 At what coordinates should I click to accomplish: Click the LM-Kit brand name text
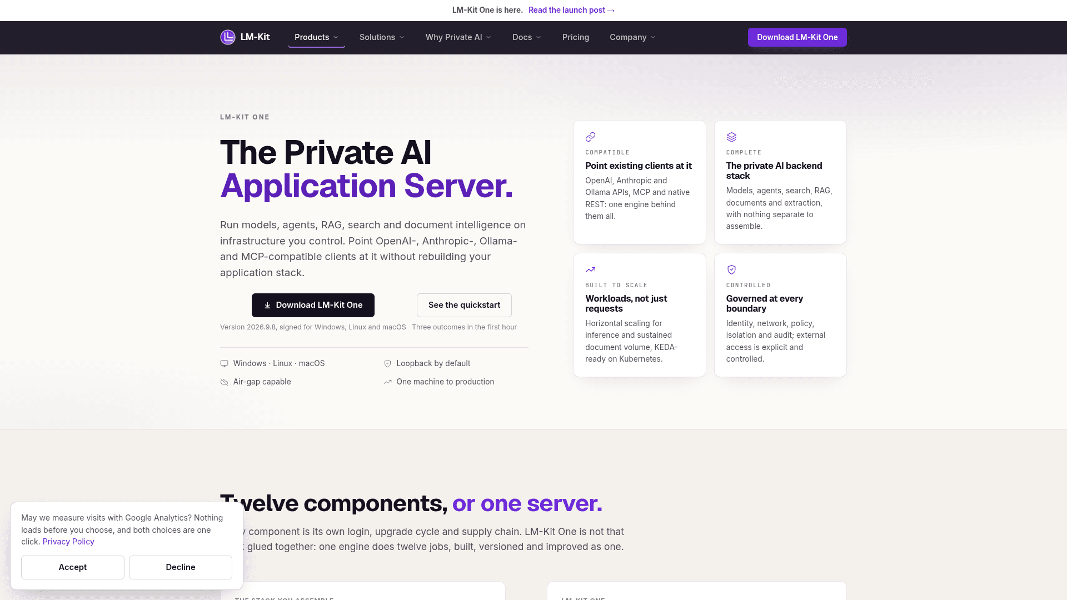[x=255, y=37]
